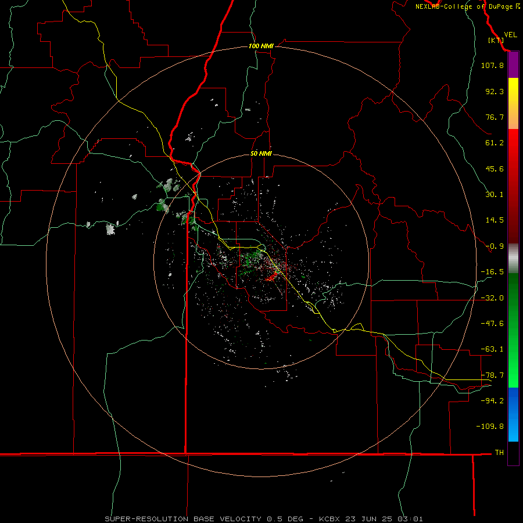Click the Super-Resolution Base Velocity caption
The height and width of the screenshot is (523, 523).
point(264,519)
